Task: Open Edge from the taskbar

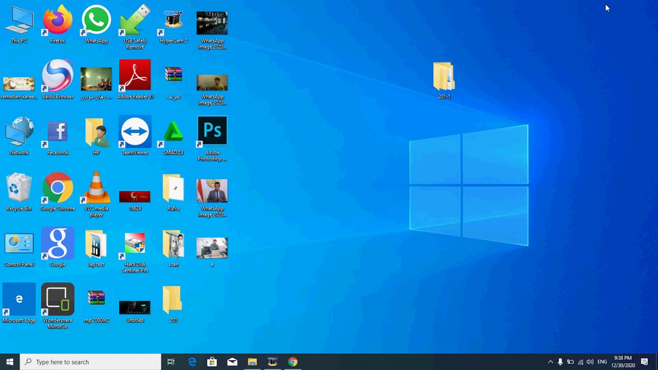Action: (192, 362)
